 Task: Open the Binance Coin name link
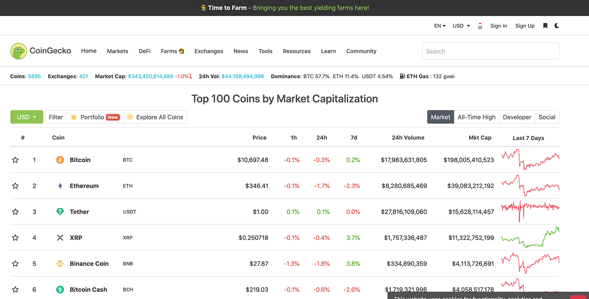pos(89,264)
